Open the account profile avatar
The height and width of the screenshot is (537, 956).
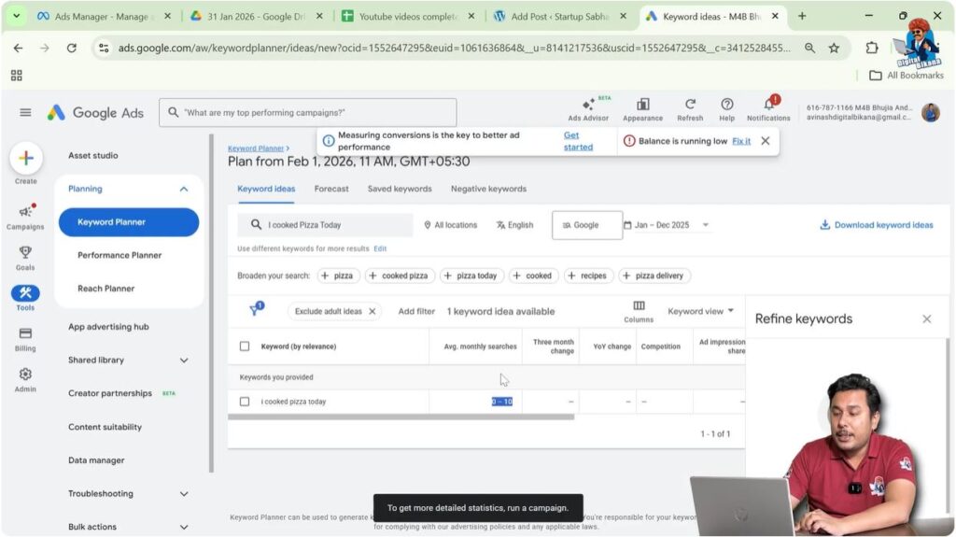[931, 112]
